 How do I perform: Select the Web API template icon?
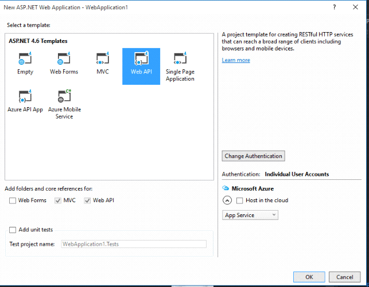141,60
